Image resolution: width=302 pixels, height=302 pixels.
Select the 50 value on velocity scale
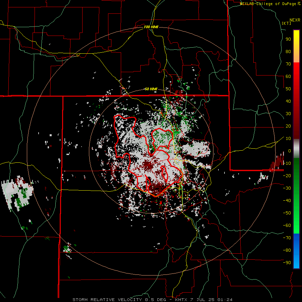click(x=288, y=89)
